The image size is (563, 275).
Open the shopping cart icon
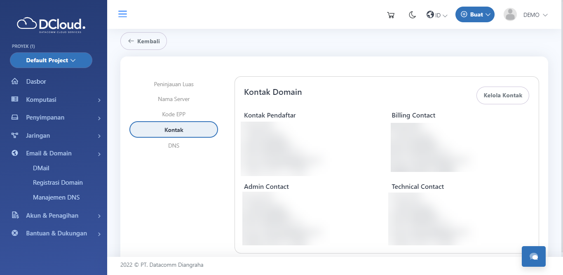tap(391, 15)
